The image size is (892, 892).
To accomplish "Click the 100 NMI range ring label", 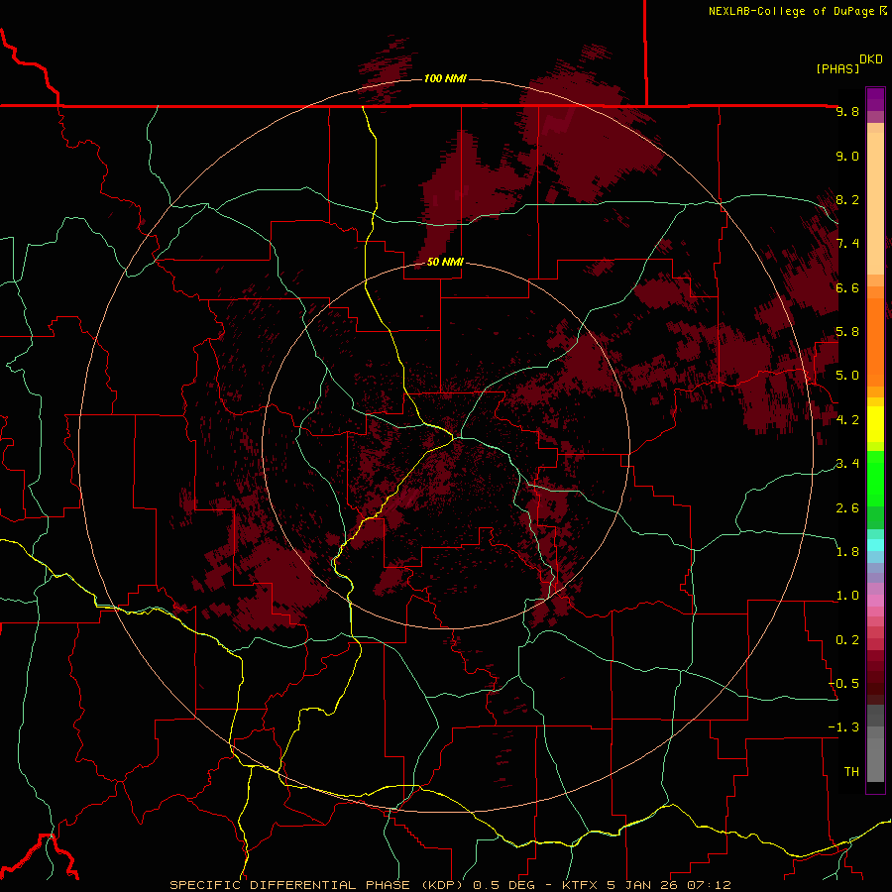I will [x=445, y=78].
